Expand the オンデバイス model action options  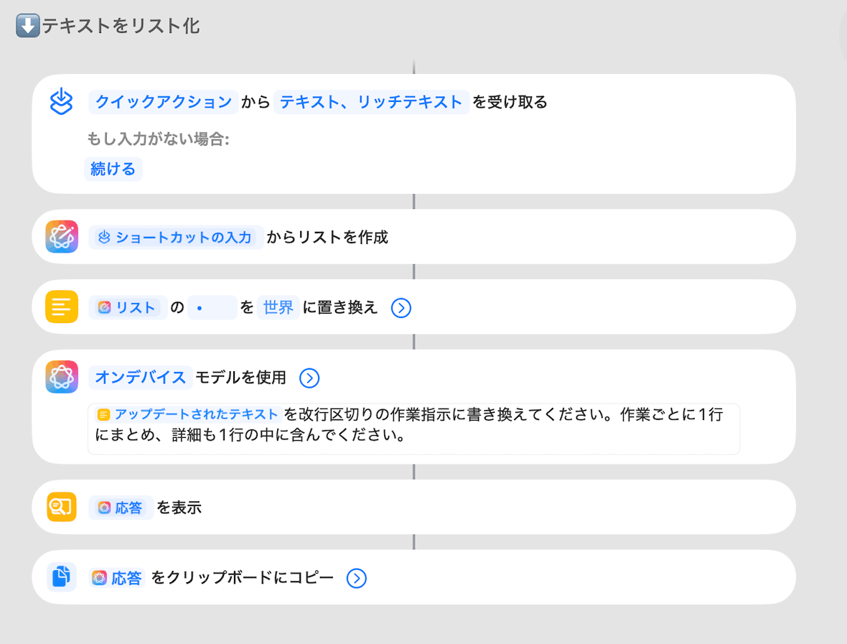pos(309,378)
